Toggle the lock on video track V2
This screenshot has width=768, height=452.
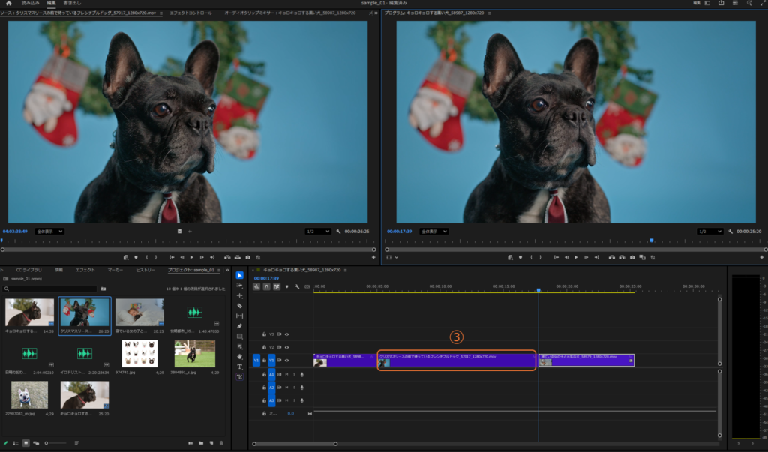point(264,347)
